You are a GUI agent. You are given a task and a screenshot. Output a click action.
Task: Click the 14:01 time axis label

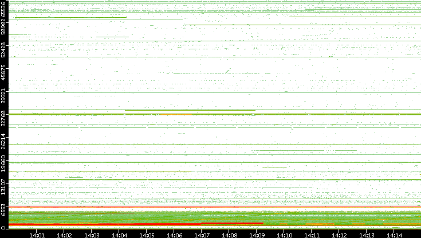37,235
